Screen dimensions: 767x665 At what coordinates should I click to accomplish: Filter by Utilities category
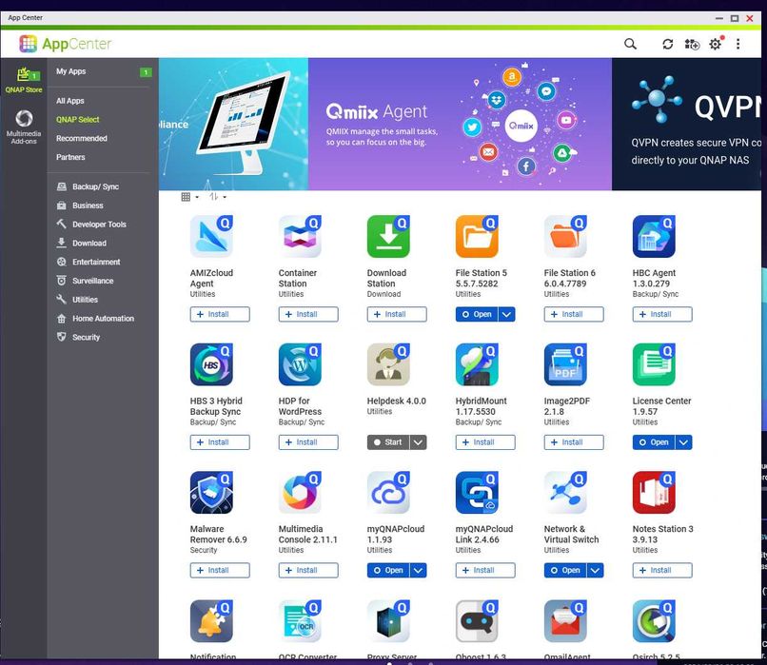(x=77, y=300)
